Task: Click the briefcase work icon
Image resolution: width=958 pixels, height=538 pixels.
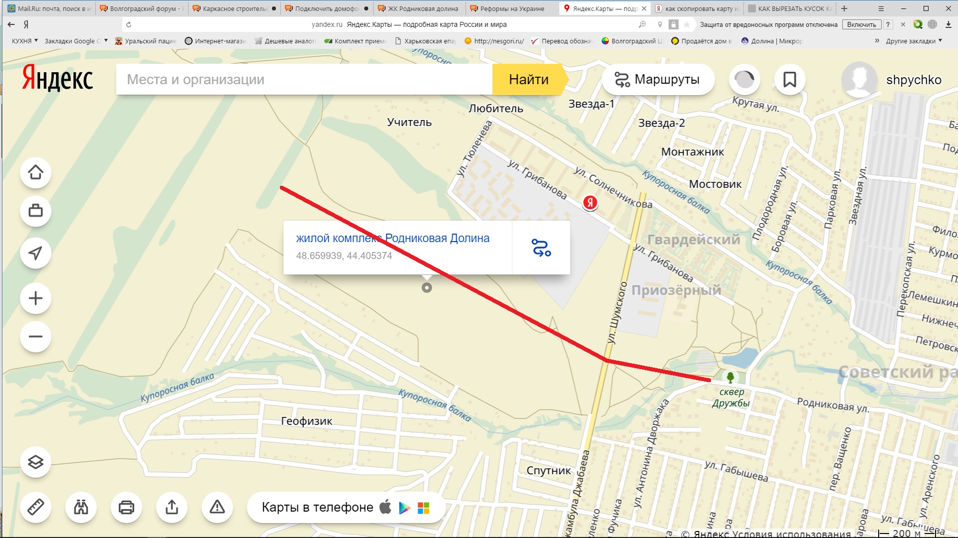Action: [x=35, y=211]
